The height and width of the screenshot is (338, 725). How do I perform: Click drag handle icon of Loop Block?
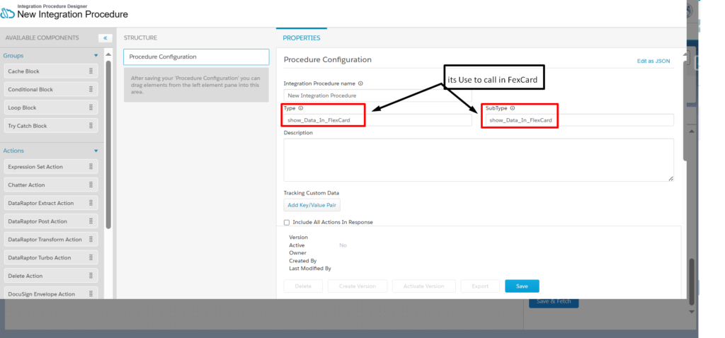coord(91,107)
